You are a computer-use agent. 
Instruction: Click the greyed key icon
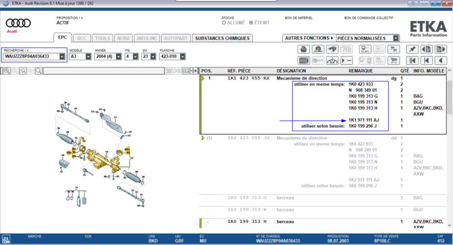point(318,61)
